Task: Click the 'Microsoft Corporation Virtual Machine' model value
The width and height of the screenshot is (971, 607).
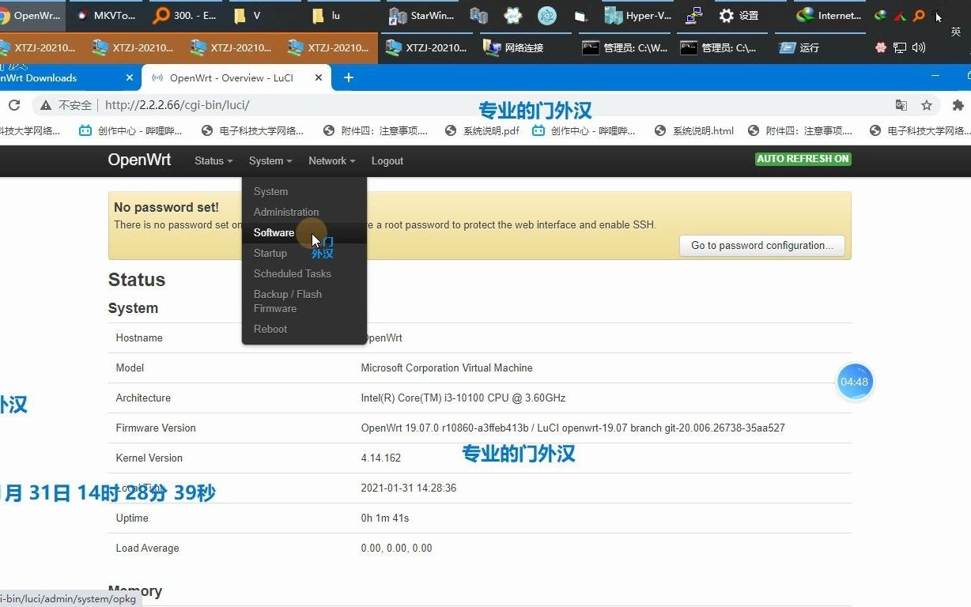Action: click(447, 368)
